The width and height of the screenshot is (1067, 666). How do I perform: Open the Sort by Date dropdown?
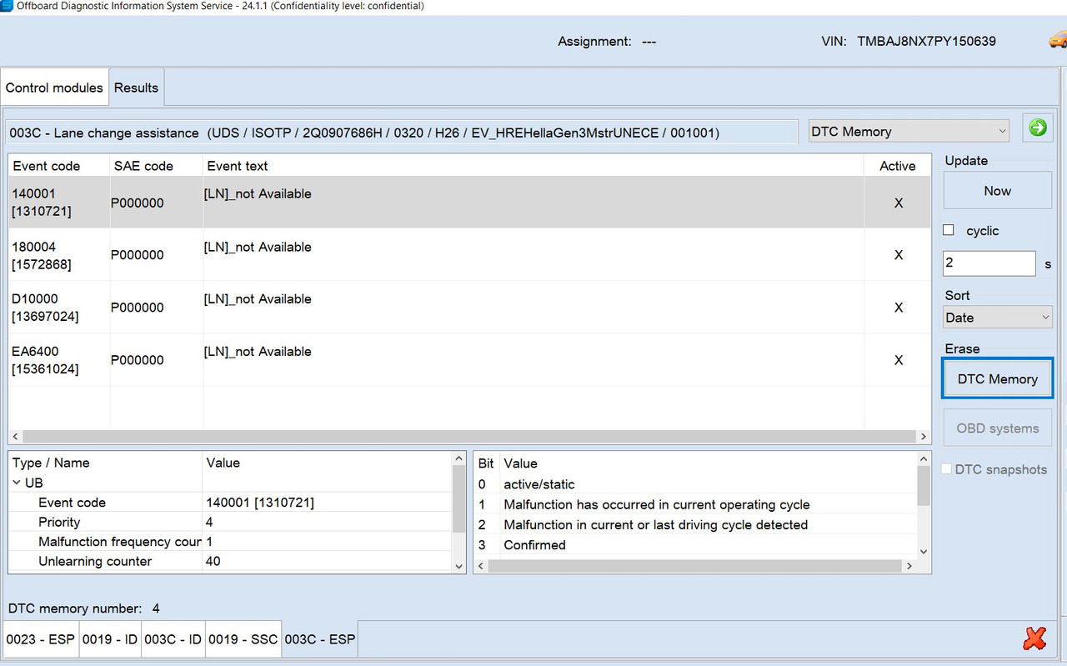(998, 318)
